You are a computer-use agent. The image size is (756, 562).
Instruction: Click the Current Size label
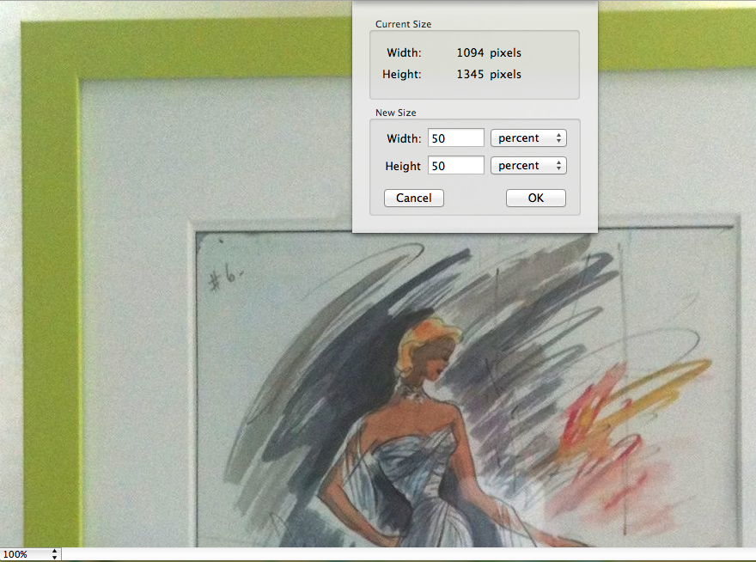point(403,24)
